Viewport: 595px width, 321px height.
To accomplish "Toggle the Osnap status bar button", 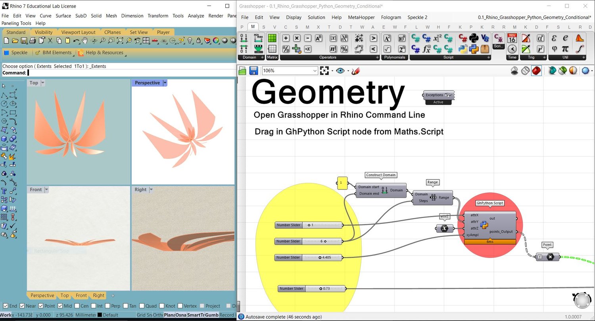I will (x=181, y=315).
